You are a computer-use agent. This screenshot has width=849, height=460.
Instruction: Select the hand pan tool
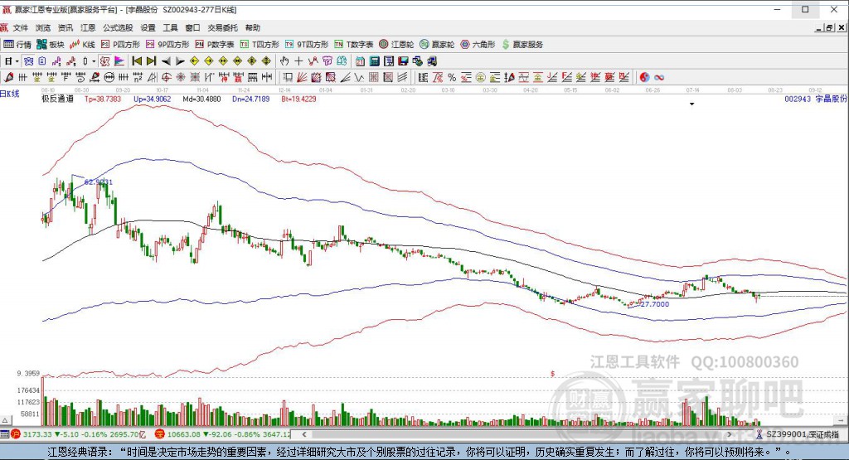coord(284,61)
